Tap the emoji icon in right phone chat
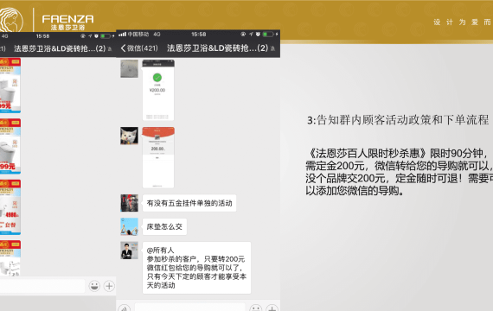The width and height of the screenshot is (493, 311). [x=256, y=308]
